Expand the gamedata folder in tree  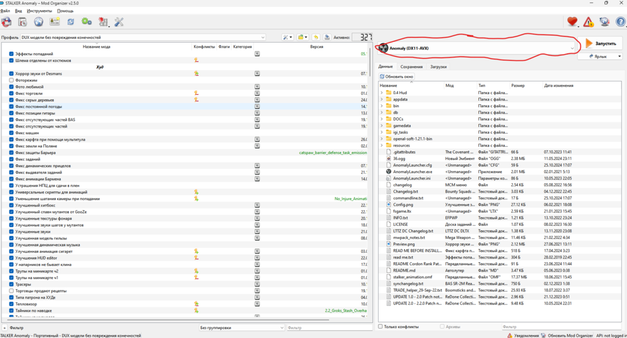click(x=382, y=125)
